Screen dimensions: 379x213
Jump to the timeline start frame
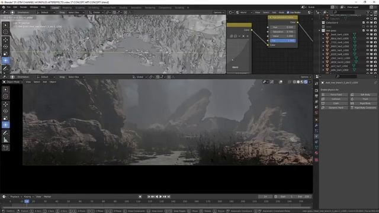(149, 196)
